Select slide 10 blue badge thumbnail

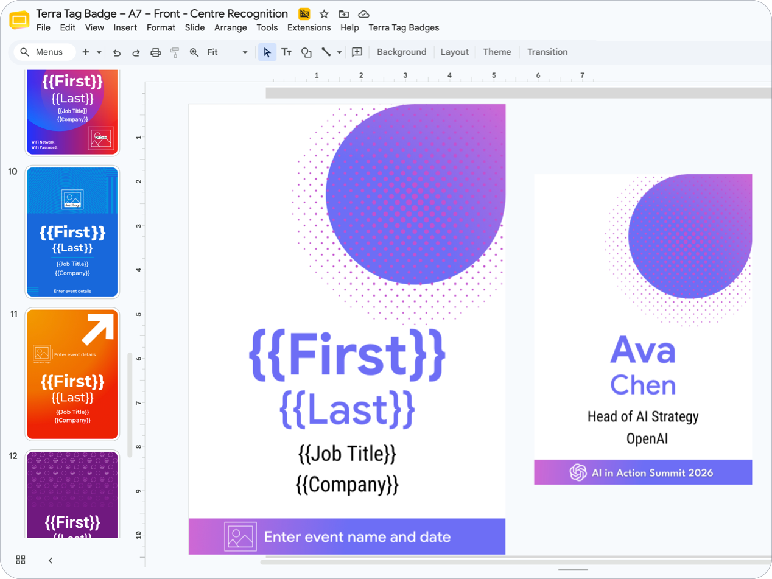pos(72,232)
